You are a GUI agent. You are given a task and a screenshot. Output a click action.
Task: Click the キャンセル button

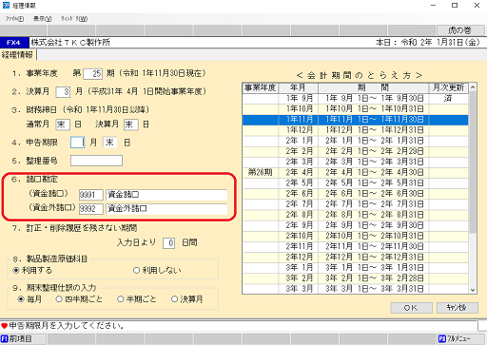click(458, 308)
